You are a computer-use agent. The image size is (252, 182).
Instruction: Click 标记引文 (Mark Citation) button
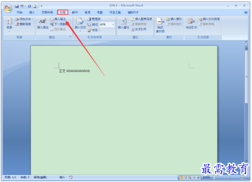tap(191, 24)
